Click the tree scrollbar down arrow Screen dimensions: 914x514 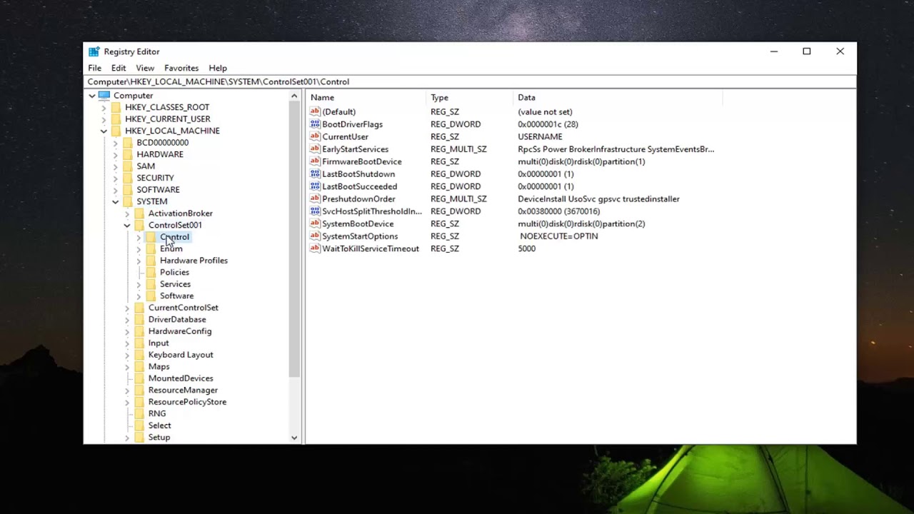pos(294,438)
